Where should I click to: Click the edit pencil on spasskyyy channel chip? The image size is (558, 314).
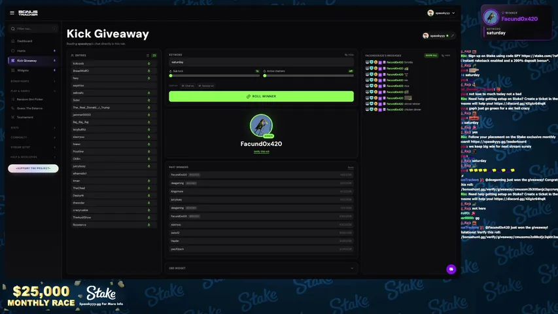click(452, 36)
